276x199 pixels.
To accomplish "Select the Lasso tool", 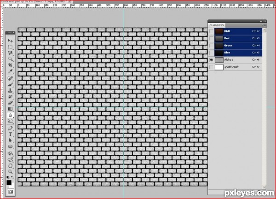I will [10, 53].
